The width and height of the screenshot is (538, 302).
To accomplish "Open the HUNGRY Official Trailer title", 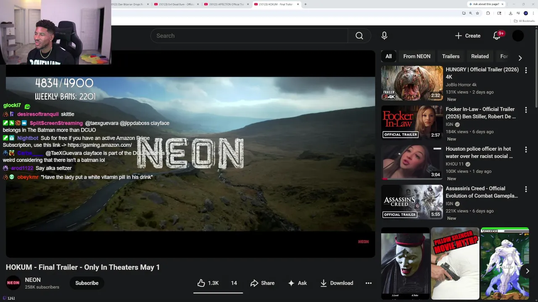I will (x=482, y=73).
